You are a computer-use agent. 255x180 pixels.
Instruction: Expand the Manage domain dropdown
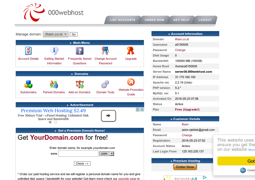pos(56,34)
